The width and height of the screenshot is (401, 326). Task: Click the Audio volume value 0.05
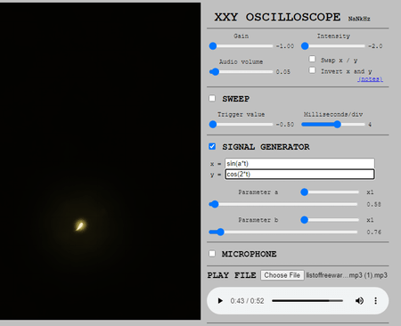(283, 72)
